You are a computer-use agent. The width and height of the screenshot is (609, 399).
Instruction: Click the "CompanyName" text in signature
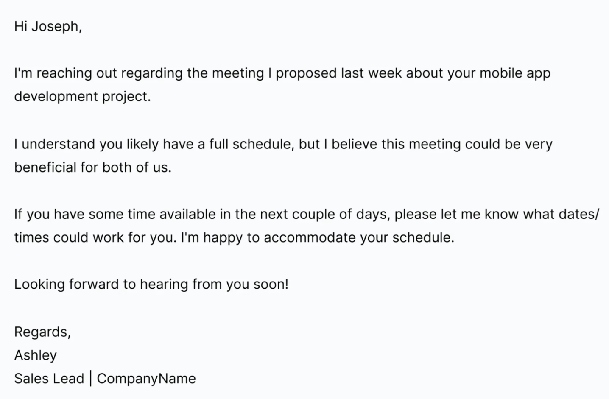[x=146, y=379]
